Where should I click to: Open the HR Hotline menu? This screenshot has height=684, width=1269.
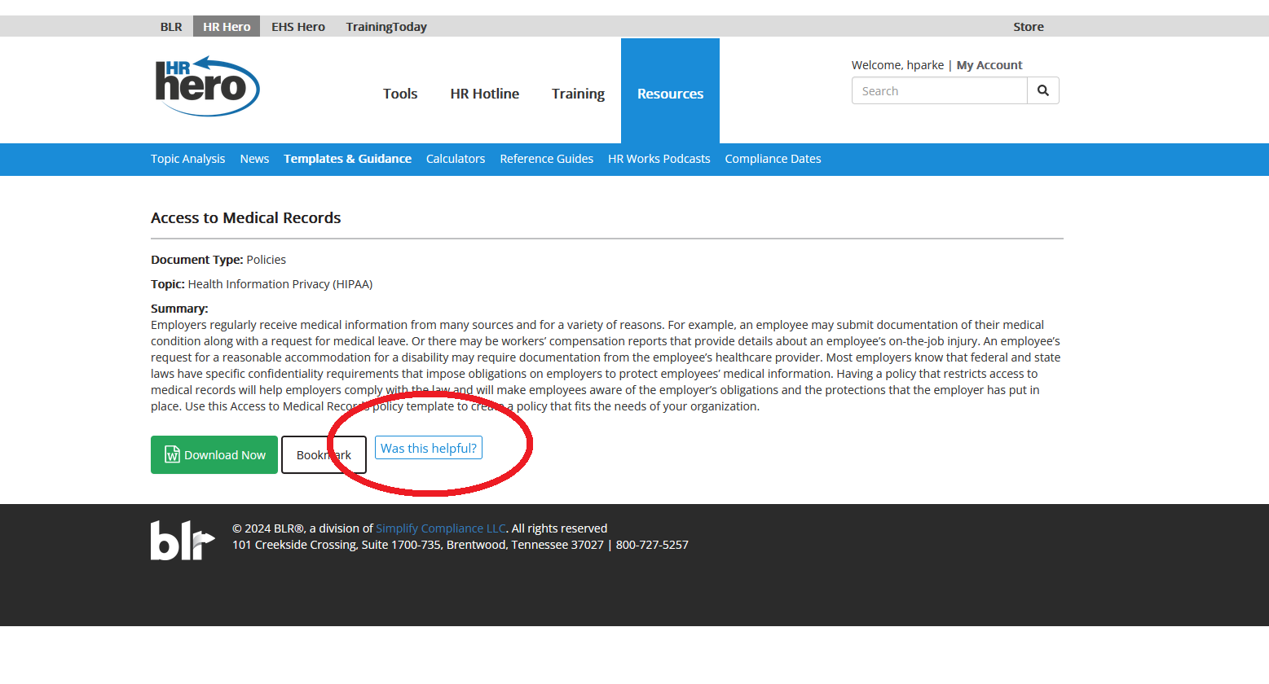pyautogui.click(x=484, y=94)
